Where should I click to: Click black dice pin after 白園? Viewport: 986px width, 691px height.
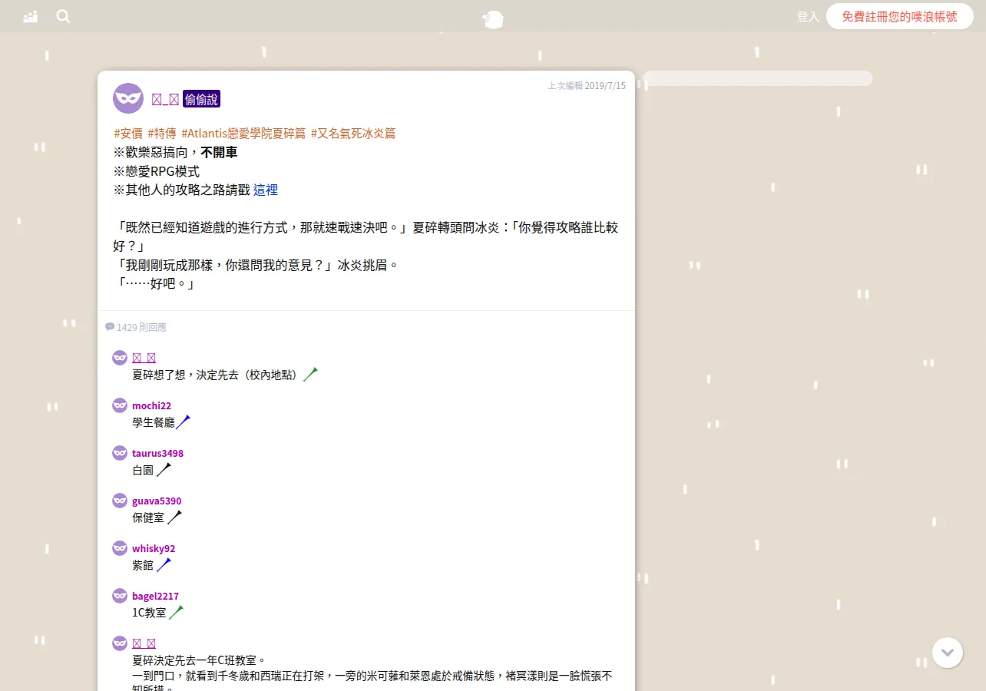tap(164, 469)
